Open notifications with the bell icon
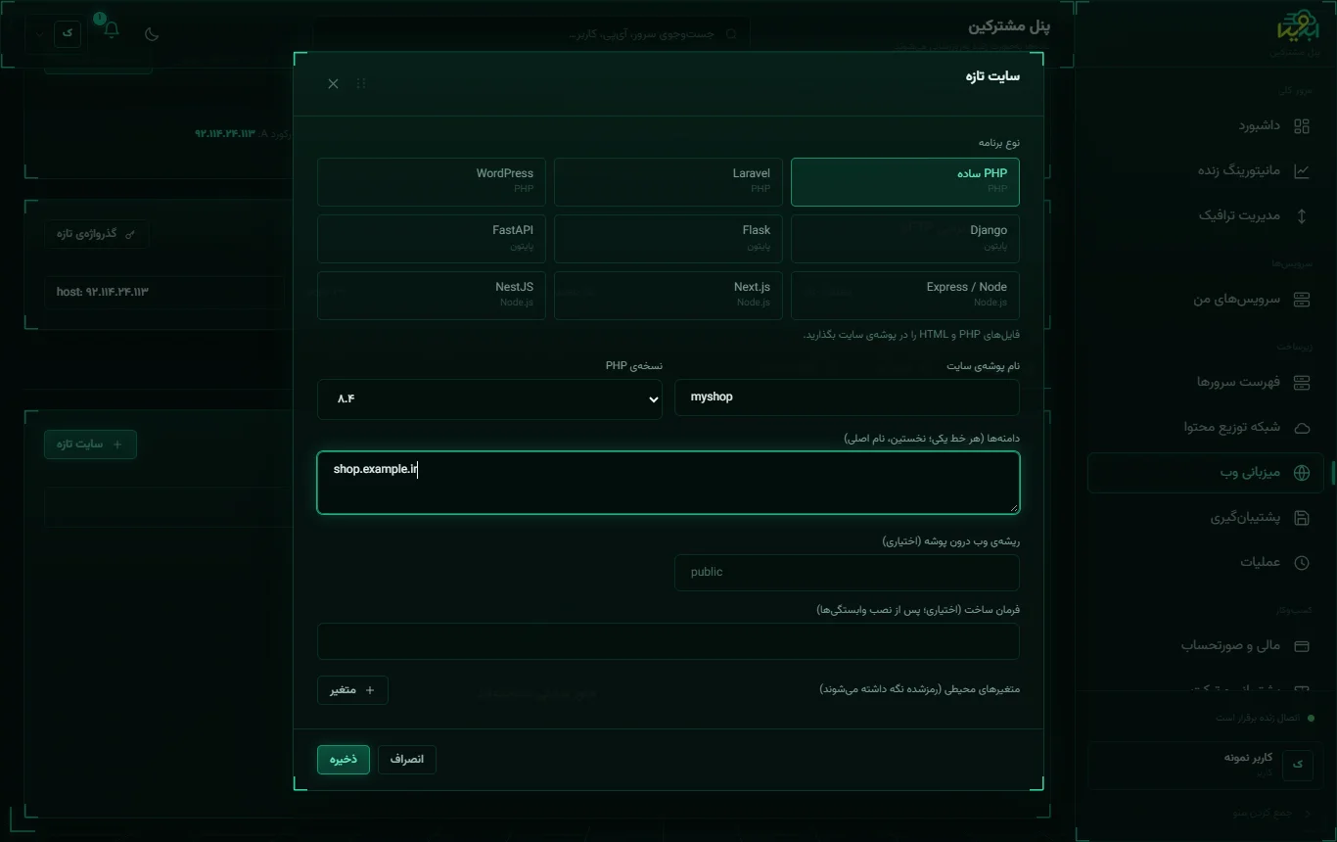The image size is (1337, 842). 112,29
